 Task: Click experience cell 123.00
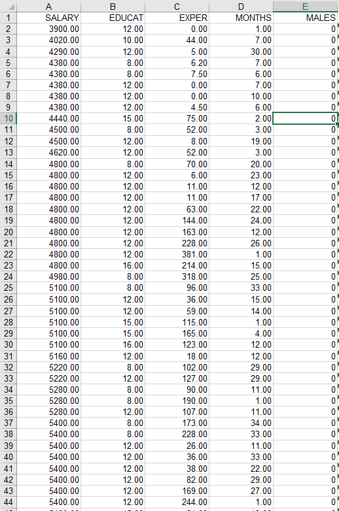click(177, 344)
